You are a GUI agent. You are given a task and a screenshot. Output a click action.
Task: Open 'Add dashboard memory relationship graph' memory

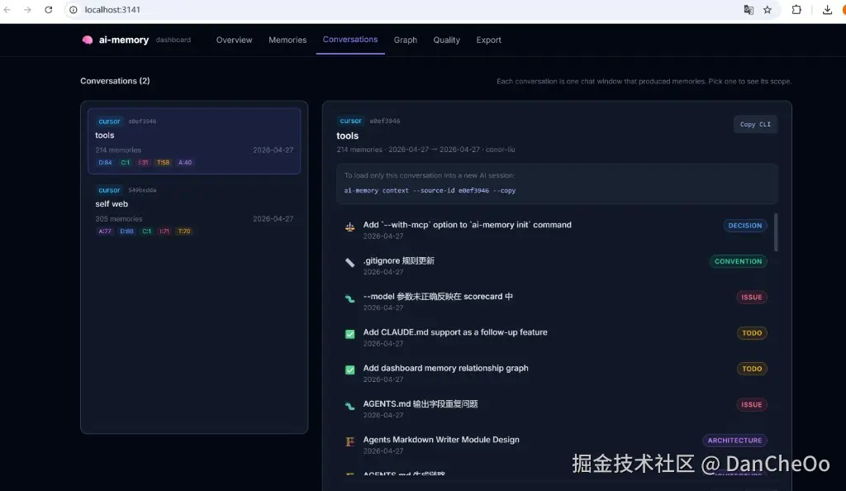pos(445,368)
